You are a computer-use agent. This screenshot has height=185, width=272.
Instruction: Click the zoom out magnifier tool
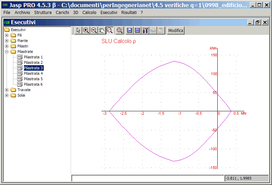point(94,30)
